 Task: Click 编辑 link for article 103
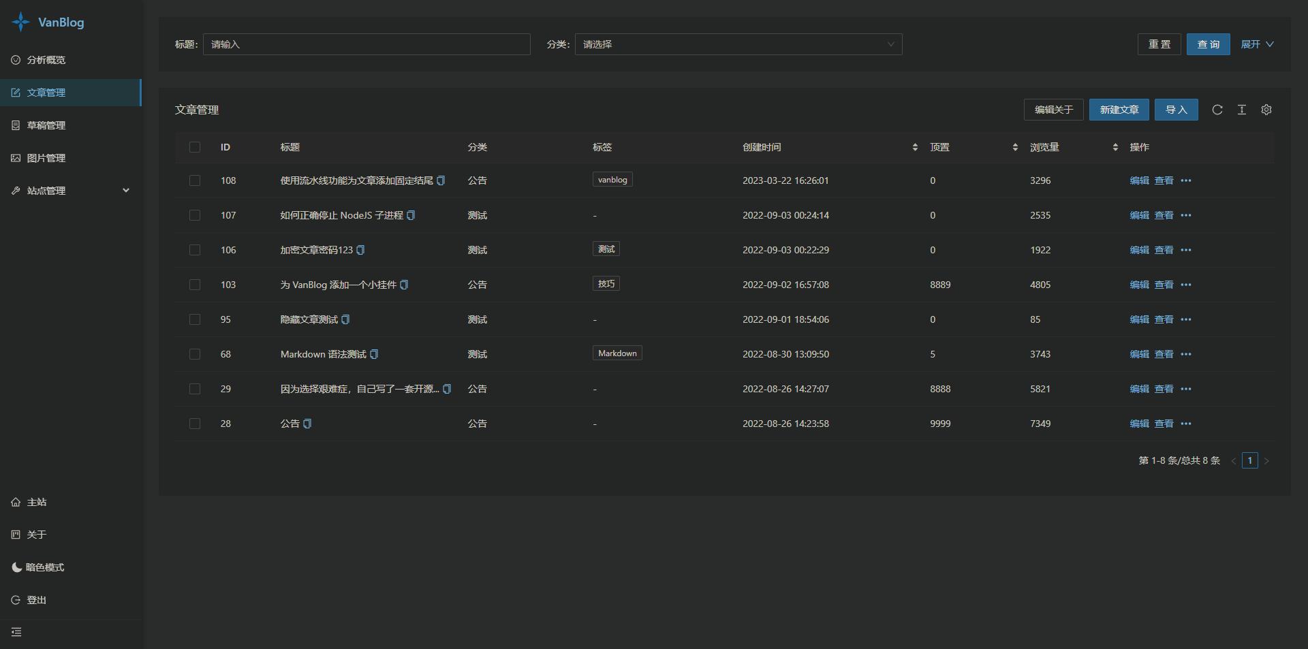point(1139,285)
